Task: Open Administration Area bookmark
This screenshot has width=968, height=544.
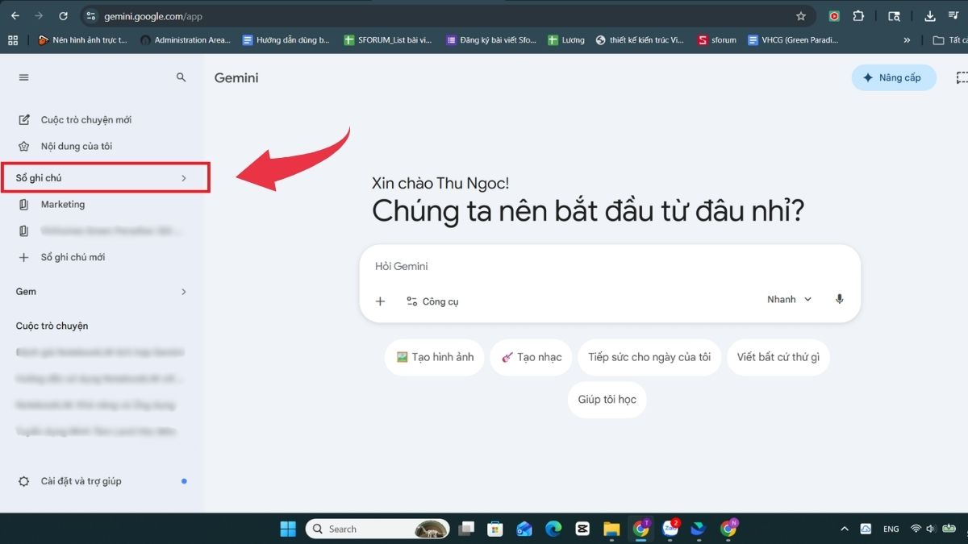Action: tap(185, 39)
